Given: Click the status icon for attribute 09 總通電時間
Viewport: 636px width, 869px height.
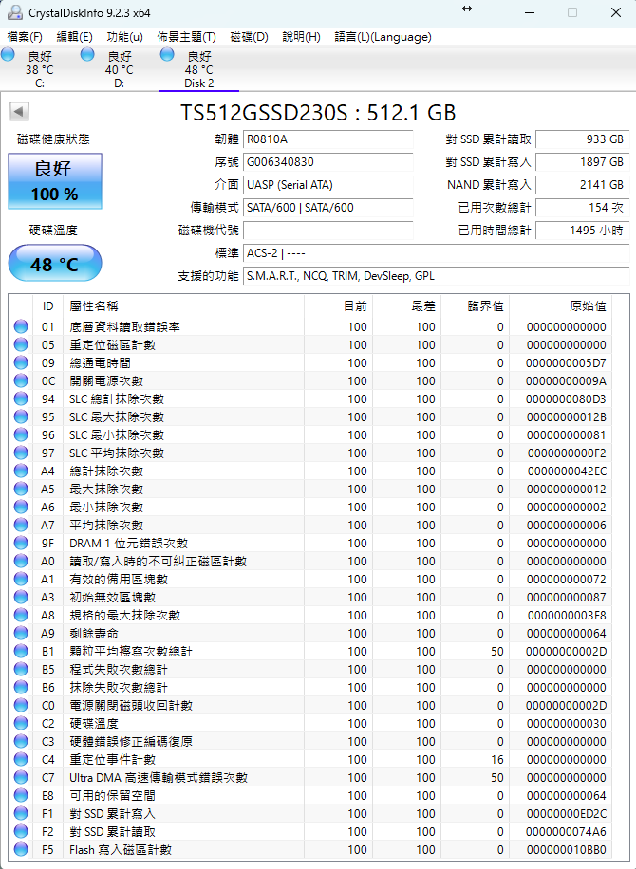Looking at the screenshot, I should 21,362.
